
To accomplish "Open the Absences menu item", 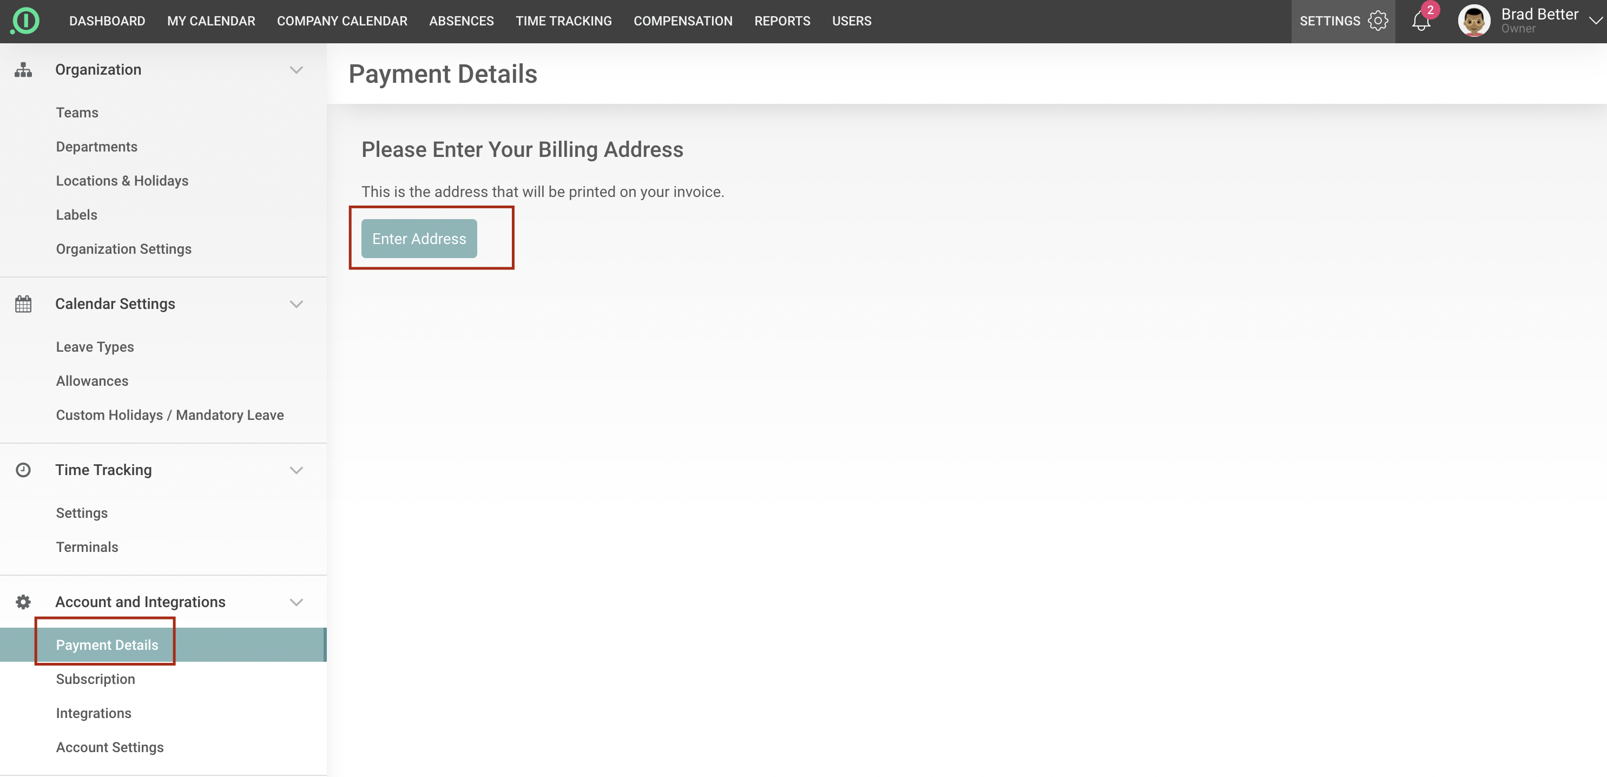I will [461, 21].
